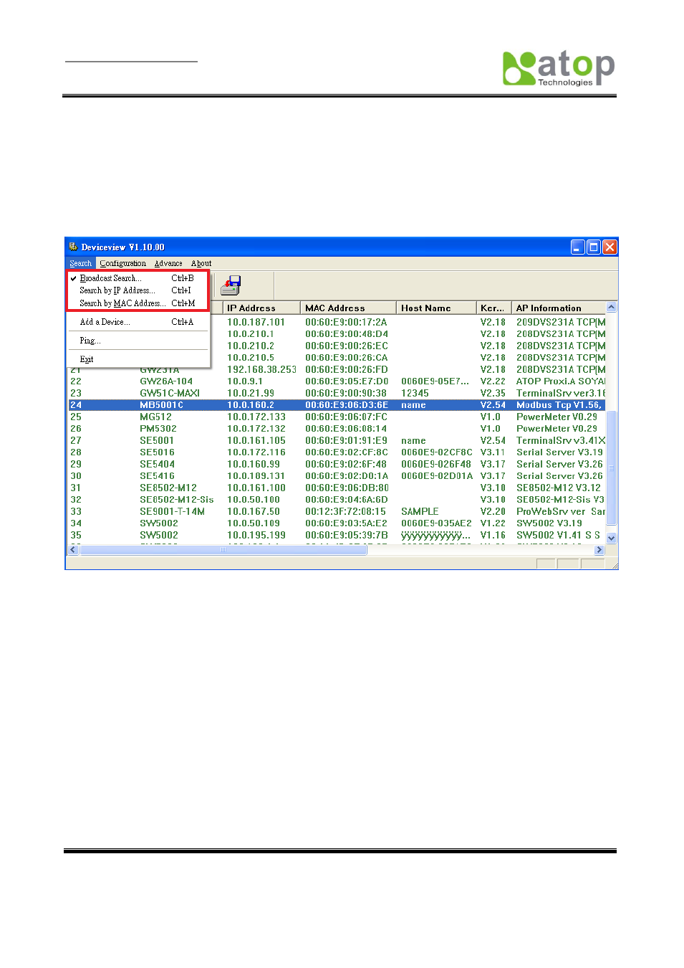Click the horizontal scrollbar thumb
Image resolution: width=684 pixels, height=968 pixels.
223,550
